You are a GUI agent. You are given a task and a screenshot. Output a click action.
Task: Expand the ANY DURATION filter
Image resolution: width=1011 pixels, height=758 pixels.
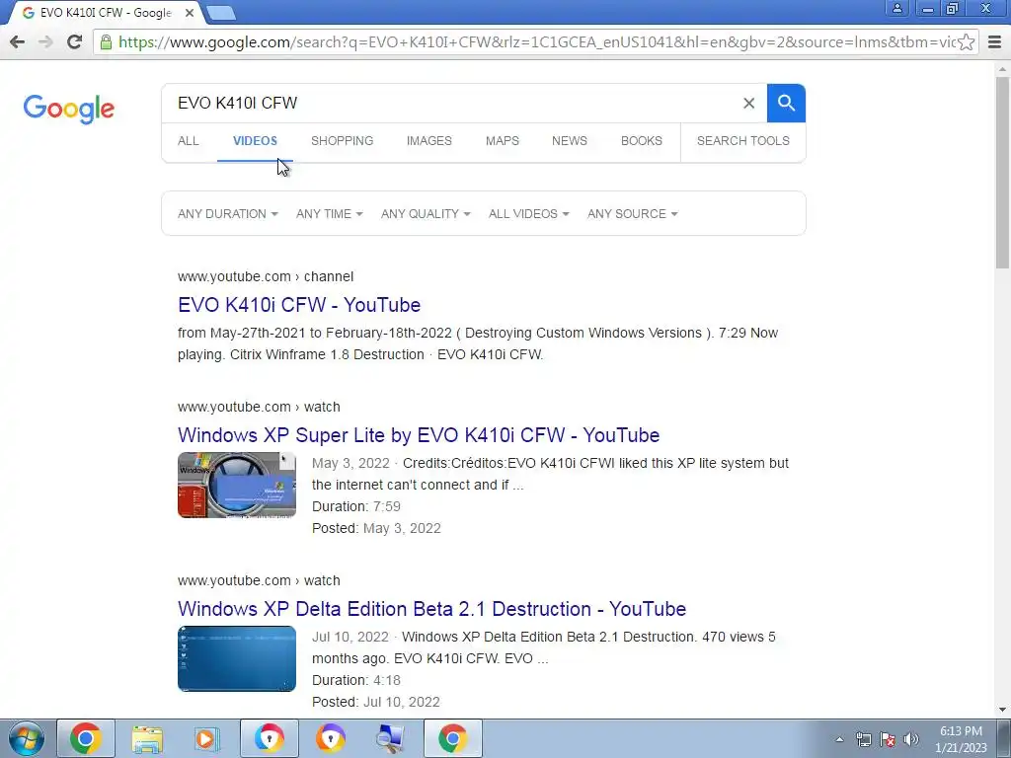coord(228,214)
